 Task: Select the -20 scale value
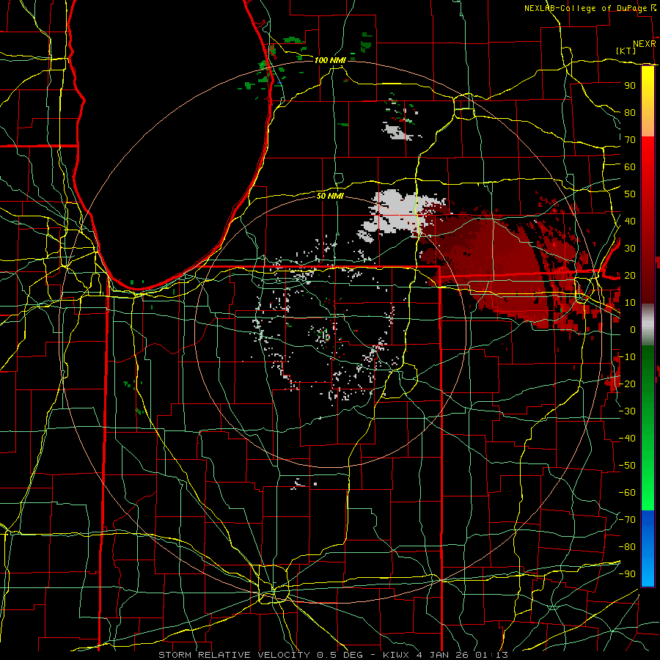click(x=628, y=384)
